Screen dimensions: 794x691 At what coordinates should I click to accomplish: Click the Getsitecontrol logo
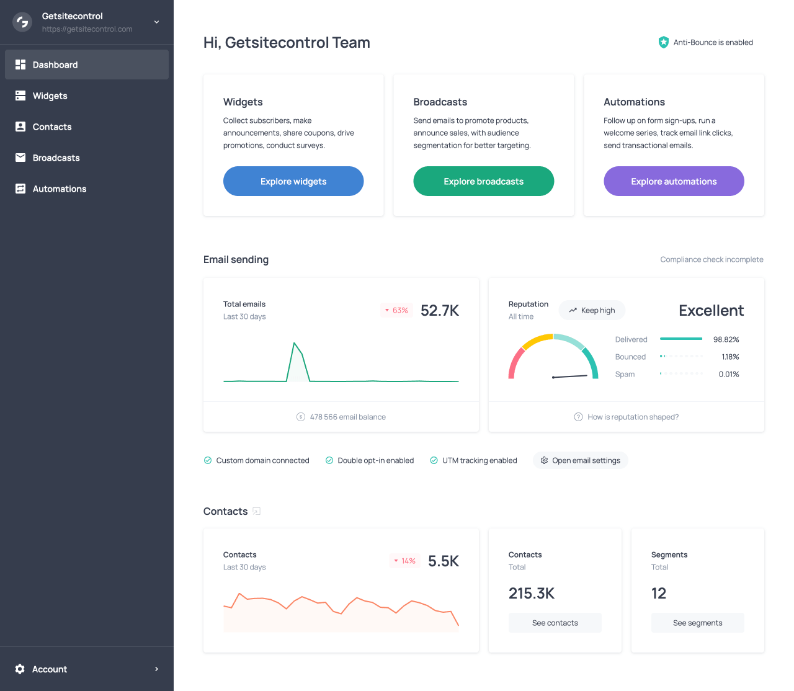click(x=22, y=22)
